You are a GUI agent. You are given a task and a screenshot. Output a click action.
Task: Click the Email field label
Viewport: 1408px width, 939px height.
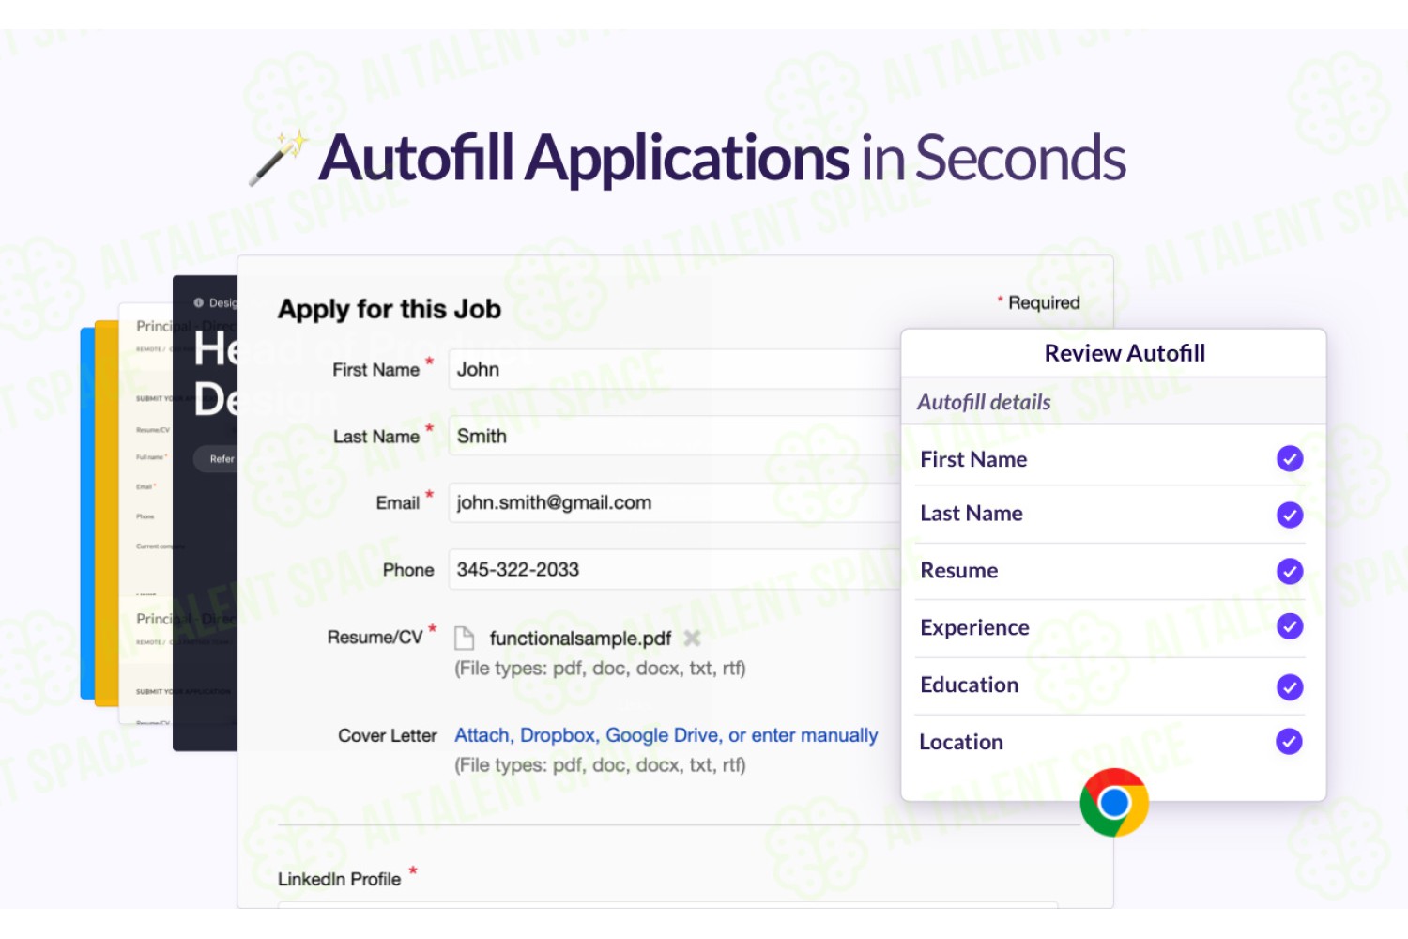click(x=397, y=503)
